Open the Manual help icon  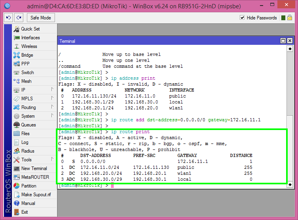(17, 203)
